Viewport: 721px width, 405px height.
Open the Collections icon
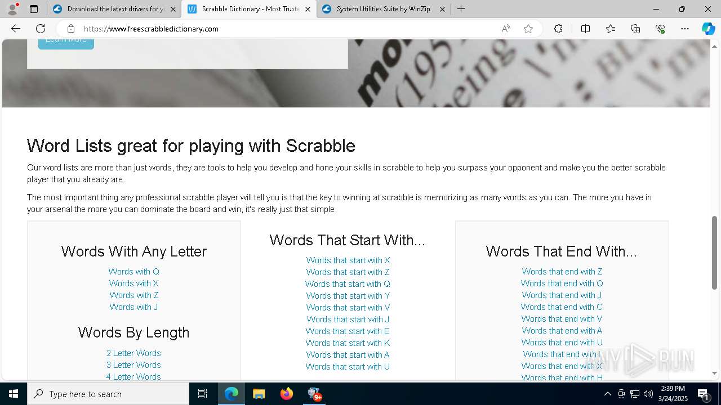click(635, 29)
